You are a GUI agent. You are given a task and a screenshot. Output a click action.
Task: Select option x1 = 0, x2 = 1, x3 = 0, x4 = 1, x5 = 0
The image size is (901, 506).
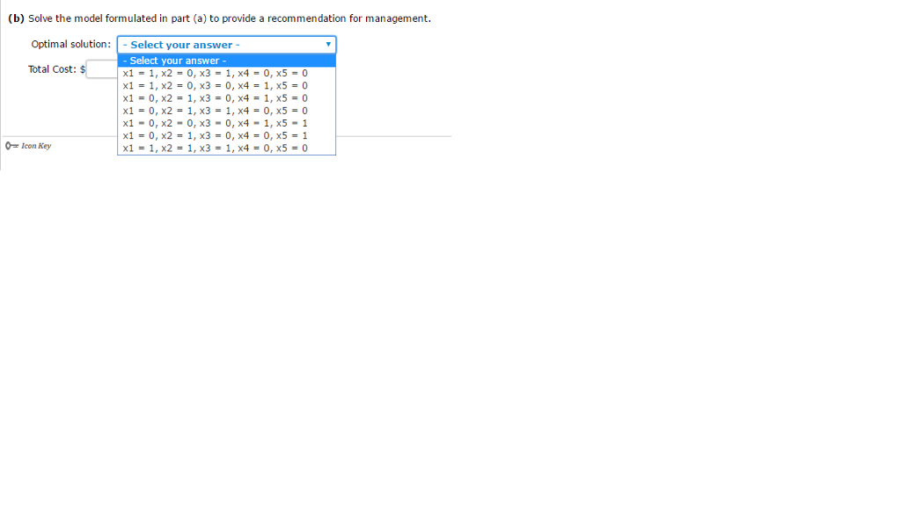[226, 98]
